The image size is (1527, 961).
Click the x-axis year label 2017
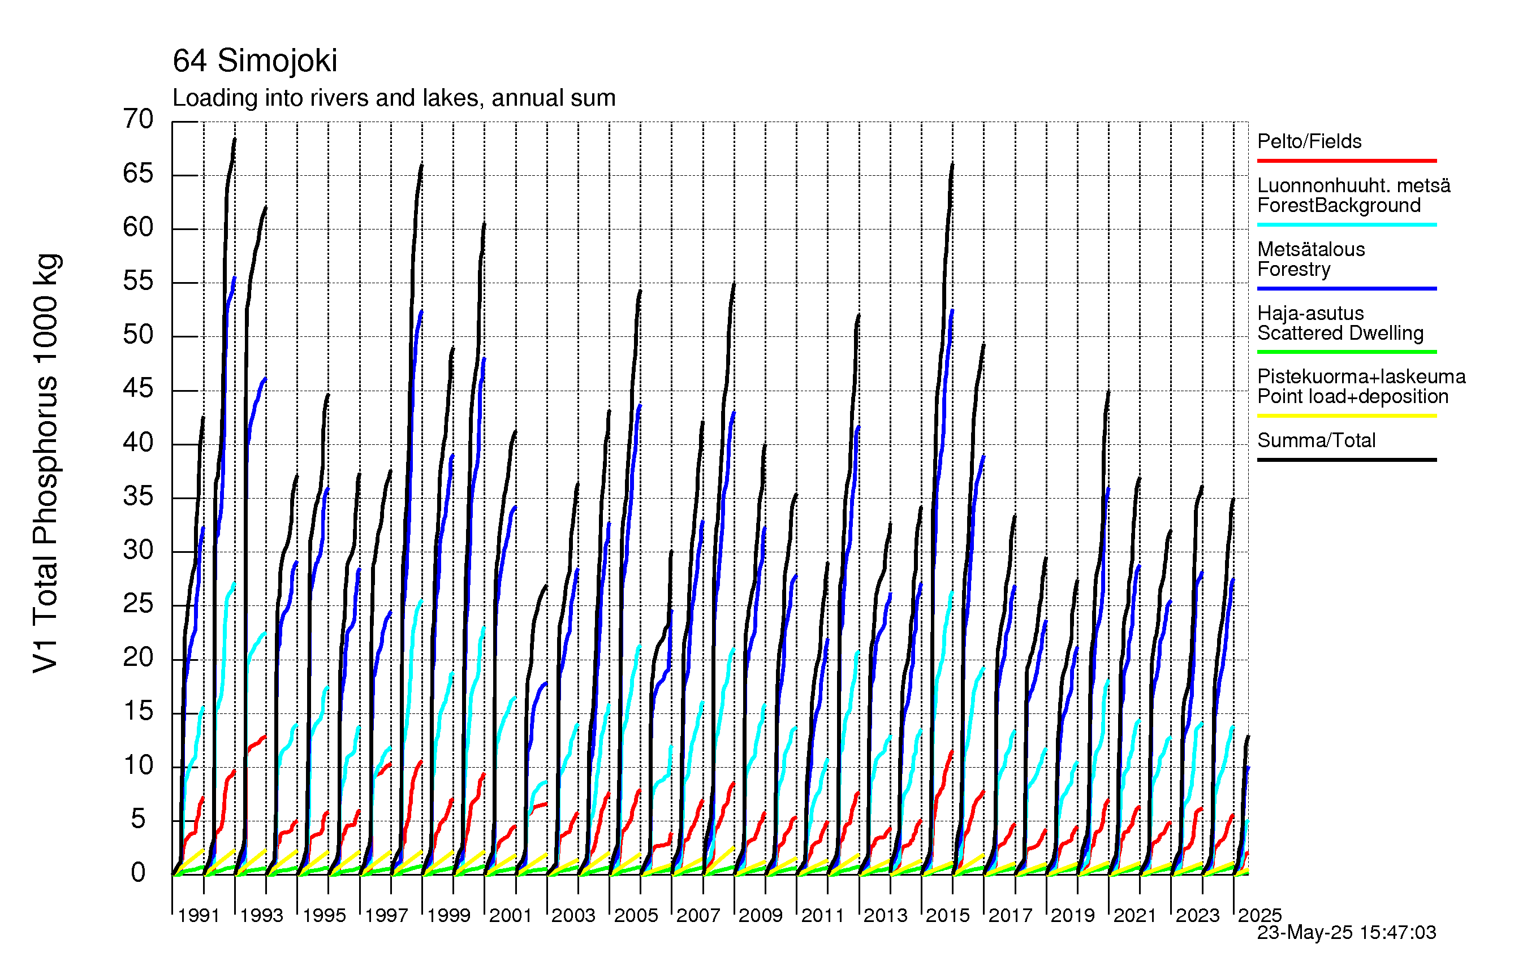click(x=1010, y=916)
